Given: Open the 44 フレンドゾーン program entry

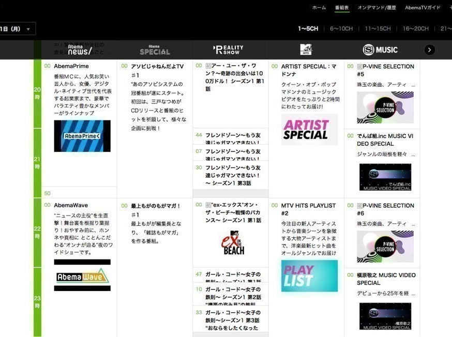Looking at the screenshot, I should pyautogui.click(x=230, y=136).
